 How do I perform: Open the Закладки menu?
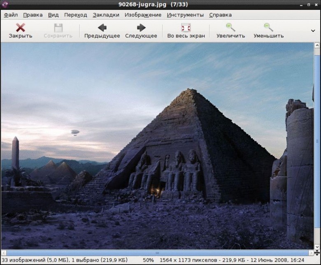click(106, 15)
